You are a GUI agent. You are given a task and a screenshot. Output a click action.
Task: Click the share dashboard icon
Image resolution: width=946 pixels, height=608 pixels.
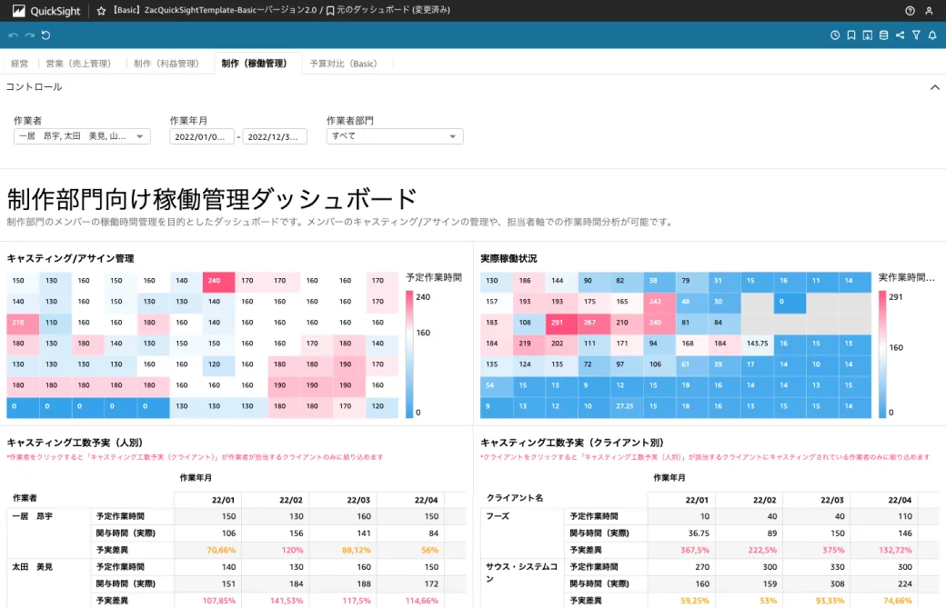[x=901, y=35]
